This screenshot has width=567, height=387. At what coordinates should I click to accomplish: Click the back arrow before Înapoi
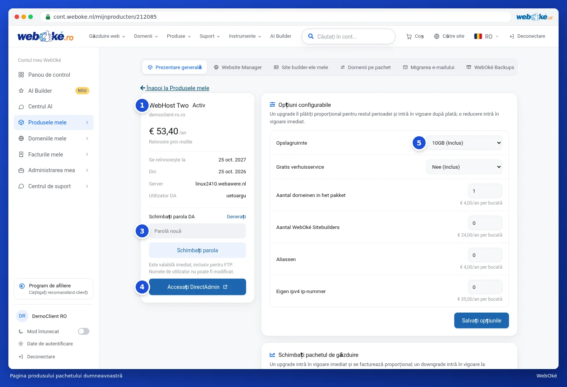(143, 88)
